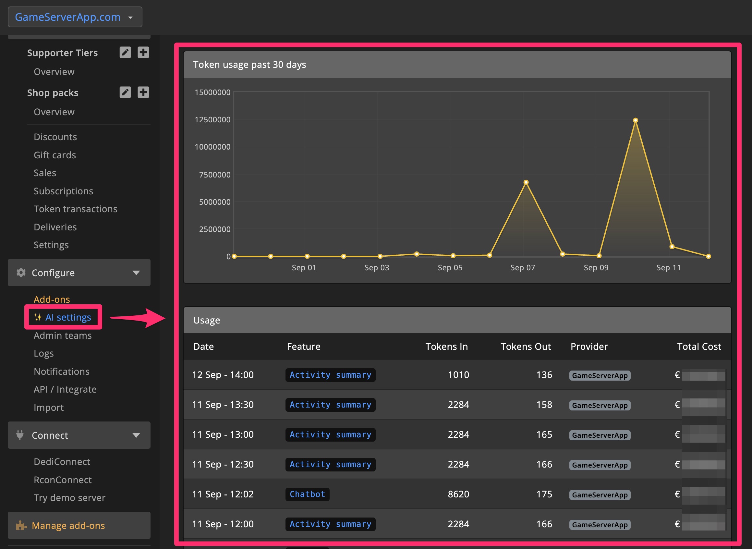
Task: Click the Configure gear icon
Action: click(21, 273)
